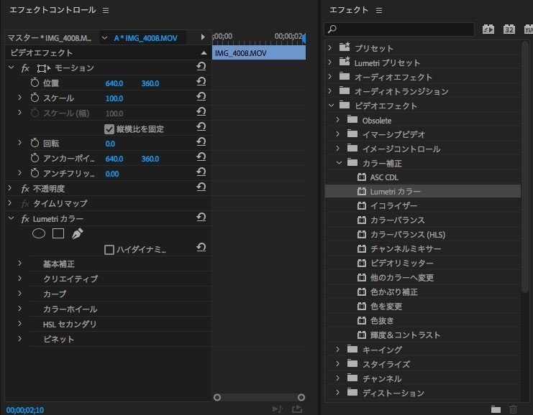Expand the Lumetri プリセット bin
Viewport: 533px width, 415px height.
[x=329, y=62]
